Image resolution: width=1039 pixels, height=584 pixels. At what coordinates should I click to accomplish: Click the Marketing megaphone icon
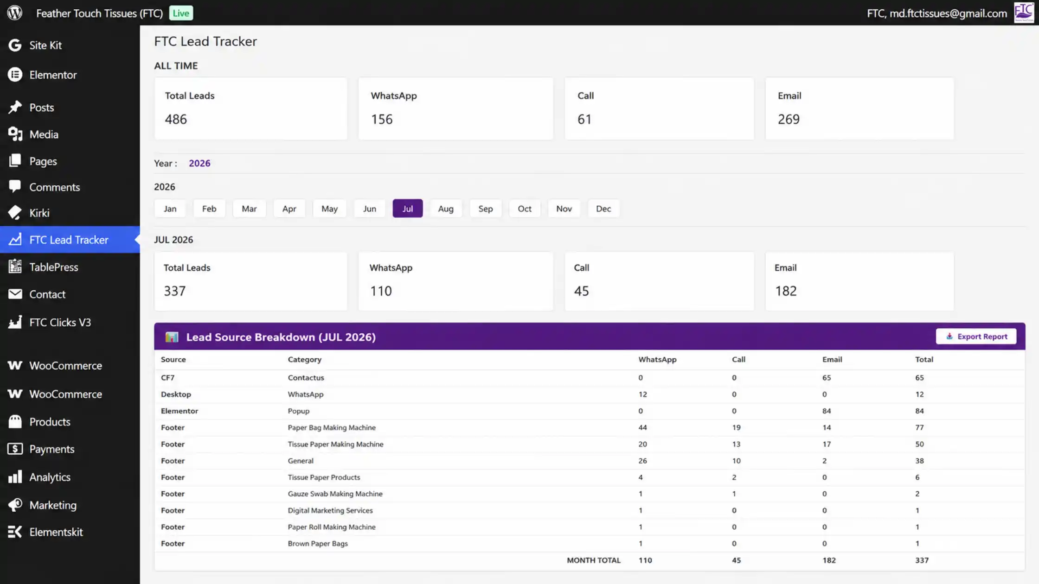[x=15, y=505]
